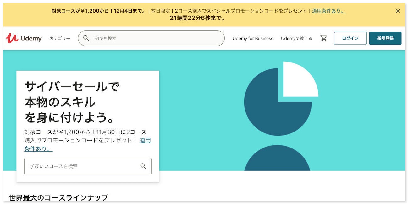Click the countdown timer text in the banner
Image resolution: width=408 pixels, height=204 pixels.
tap(198, 18)
